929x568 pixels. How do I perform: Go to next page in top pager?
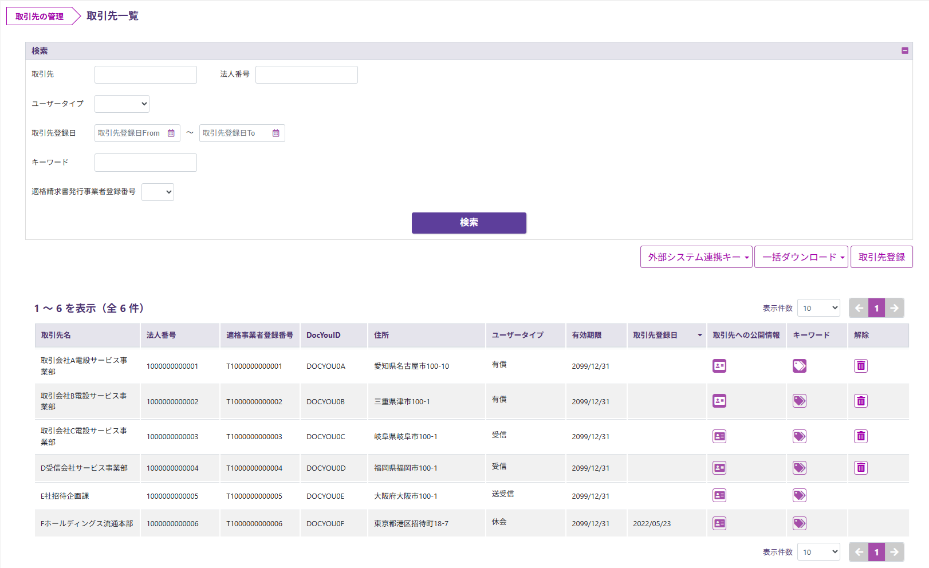895,308
